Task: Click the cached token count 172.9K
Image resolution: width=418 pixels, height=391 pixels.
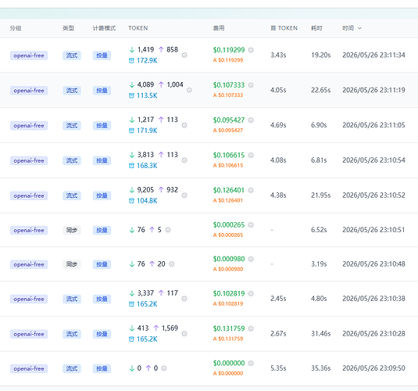Action: (x=147, y=60)
